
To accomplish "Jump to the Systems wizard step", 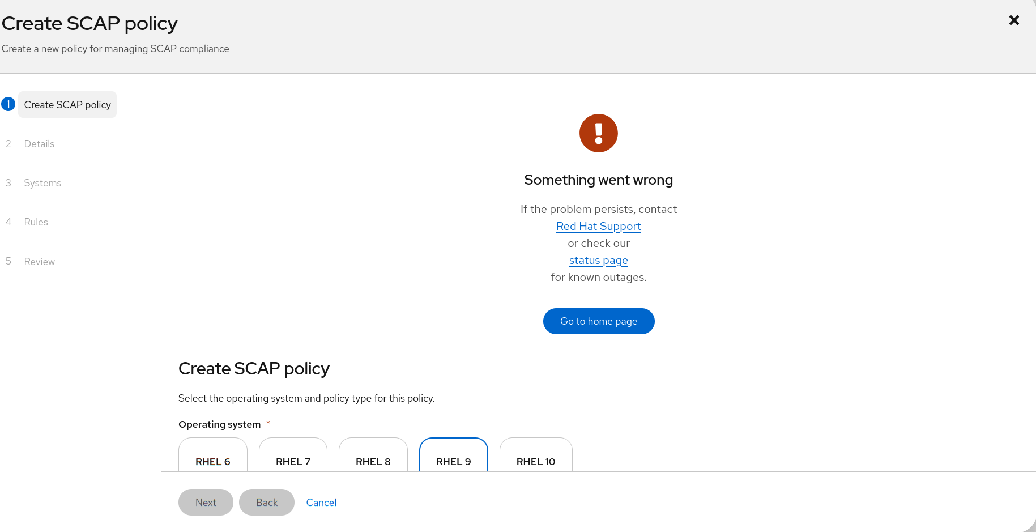I will 42,183.
